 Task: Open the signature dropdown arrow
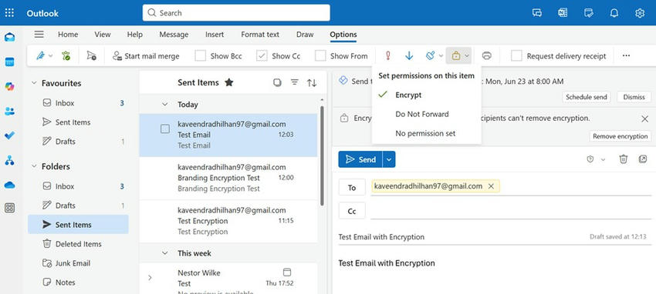point(51,56)
